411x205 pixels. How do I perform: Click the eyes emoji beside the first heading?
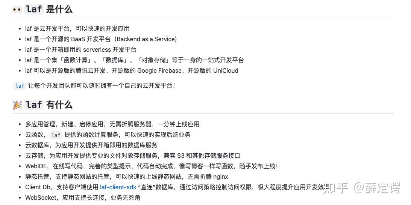(18, 9)
